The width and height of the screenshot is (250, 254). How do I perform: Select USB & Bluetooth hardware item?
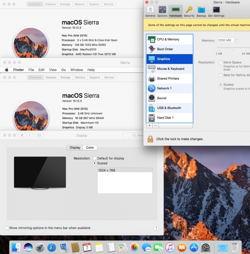coord(169,108)
